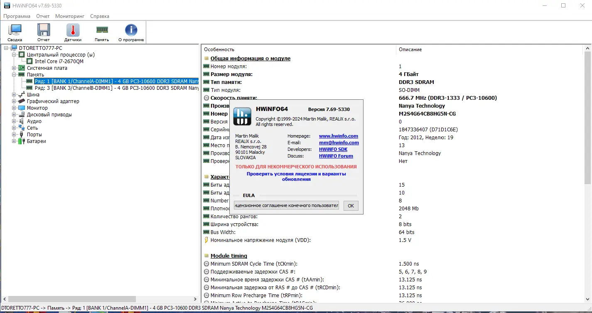Viewport: 592px width, 313px height.
Task: Click the memory icon beside Bus Width row
Action: [x=206, y=232]
